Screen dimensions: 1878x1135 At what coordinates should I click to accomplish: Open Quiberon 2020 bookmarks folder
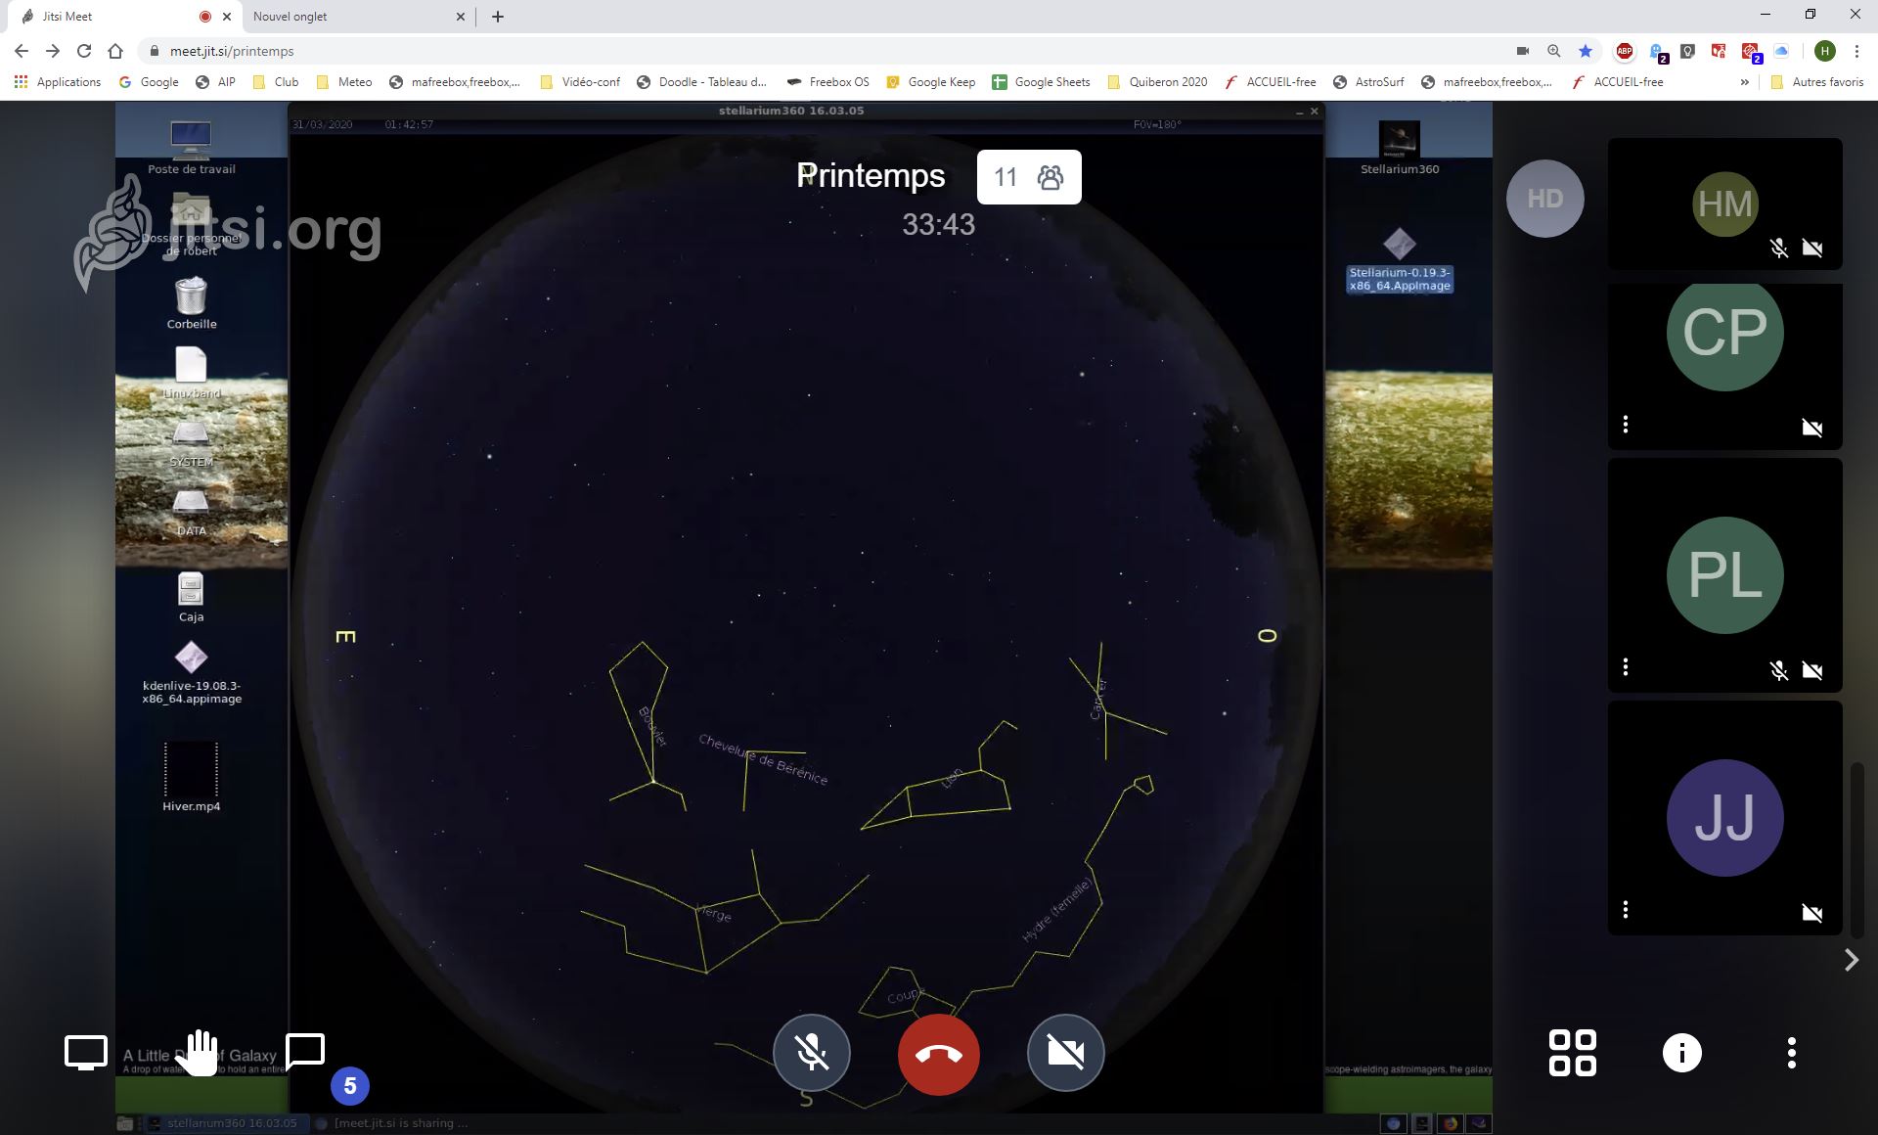tap(1157, 82)
